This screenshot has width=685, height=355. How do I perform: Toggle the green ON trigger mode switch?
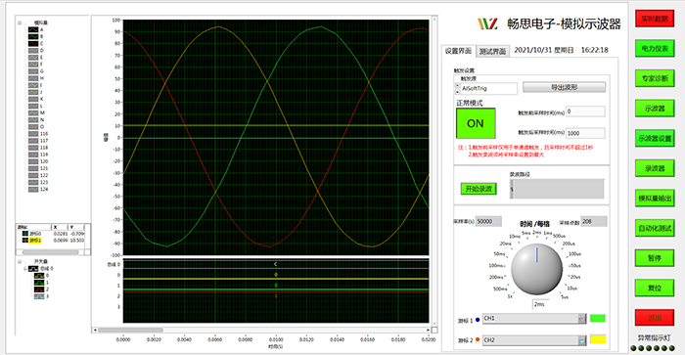pos(476,123)
